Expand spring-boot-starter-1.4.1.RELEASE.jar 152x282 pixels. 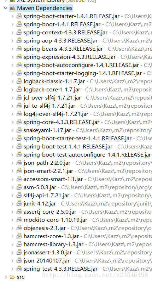click(x=12, y=16)
